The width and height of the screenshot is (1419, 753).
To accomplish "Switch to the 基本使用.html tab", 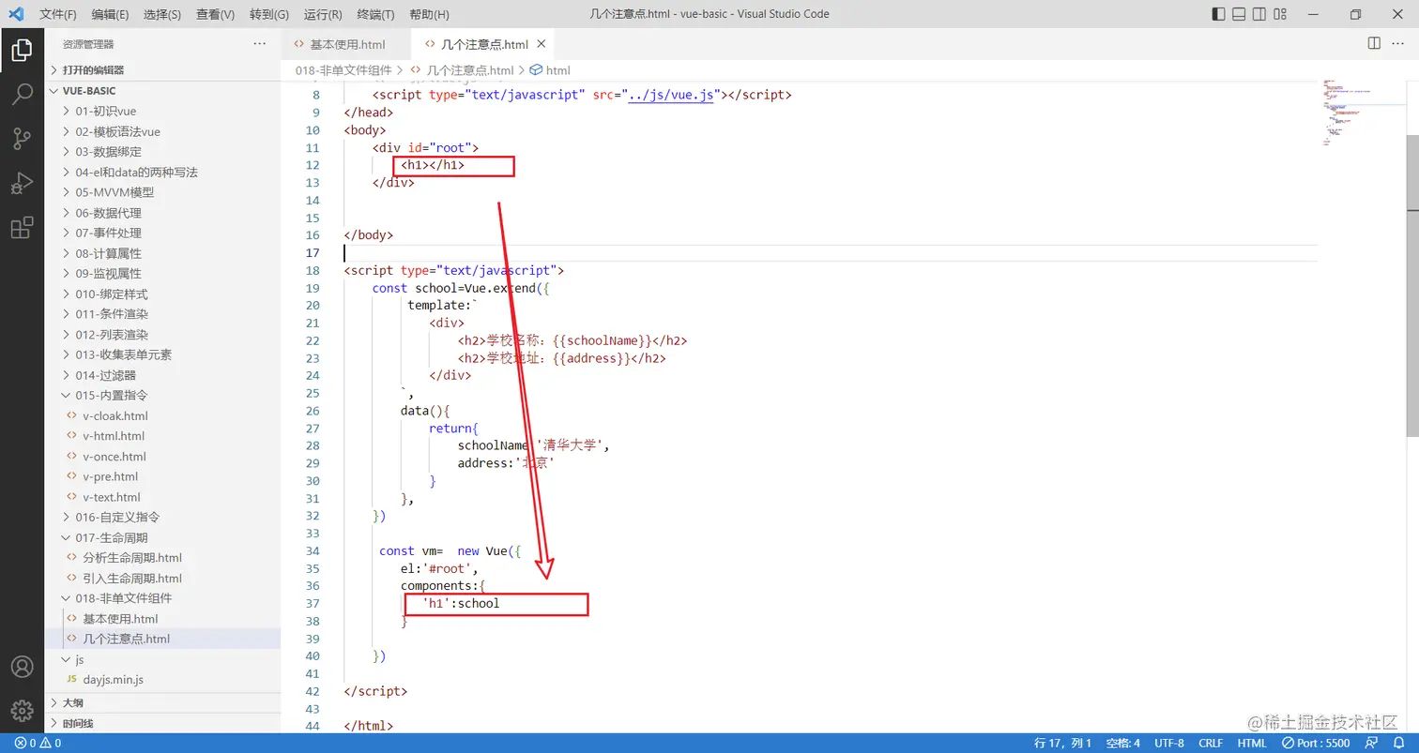I will pyautogui.click(x=347, y=44).
